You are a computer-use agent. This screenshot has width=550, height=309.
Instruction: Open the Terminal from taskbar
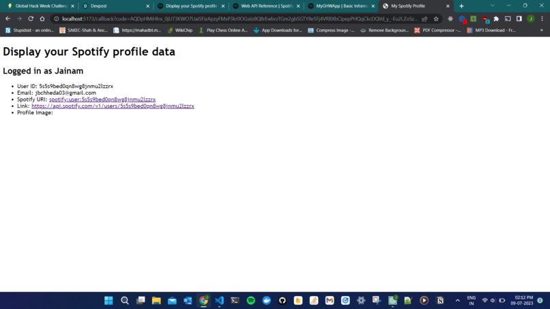click(235, 301)
